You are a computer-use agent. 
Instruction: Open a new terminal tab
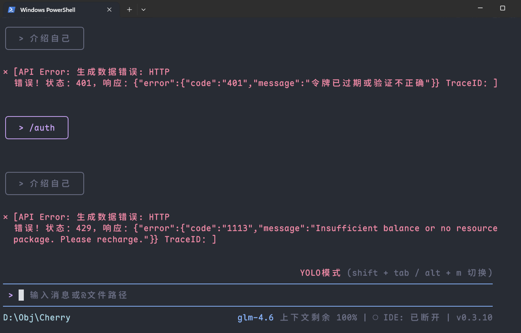tap(129, 10)
